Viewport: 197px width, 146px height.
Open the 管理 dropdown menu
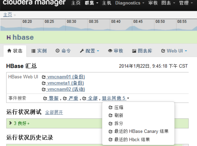click(186, 3)
